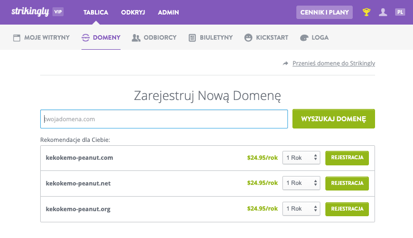Switch to the Biuletyny tab
The image size is (413, 238).
coord(211,37)
